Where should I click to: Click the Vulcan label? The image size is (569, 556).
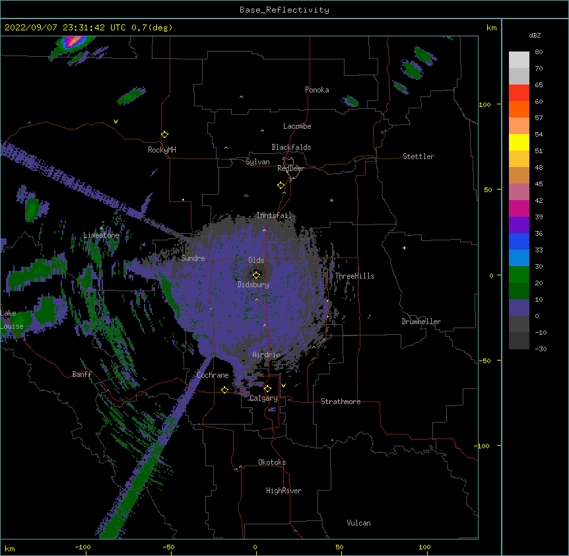coord(358,523)
